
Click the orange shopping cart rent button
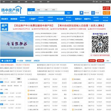click(x=106, y=13)
